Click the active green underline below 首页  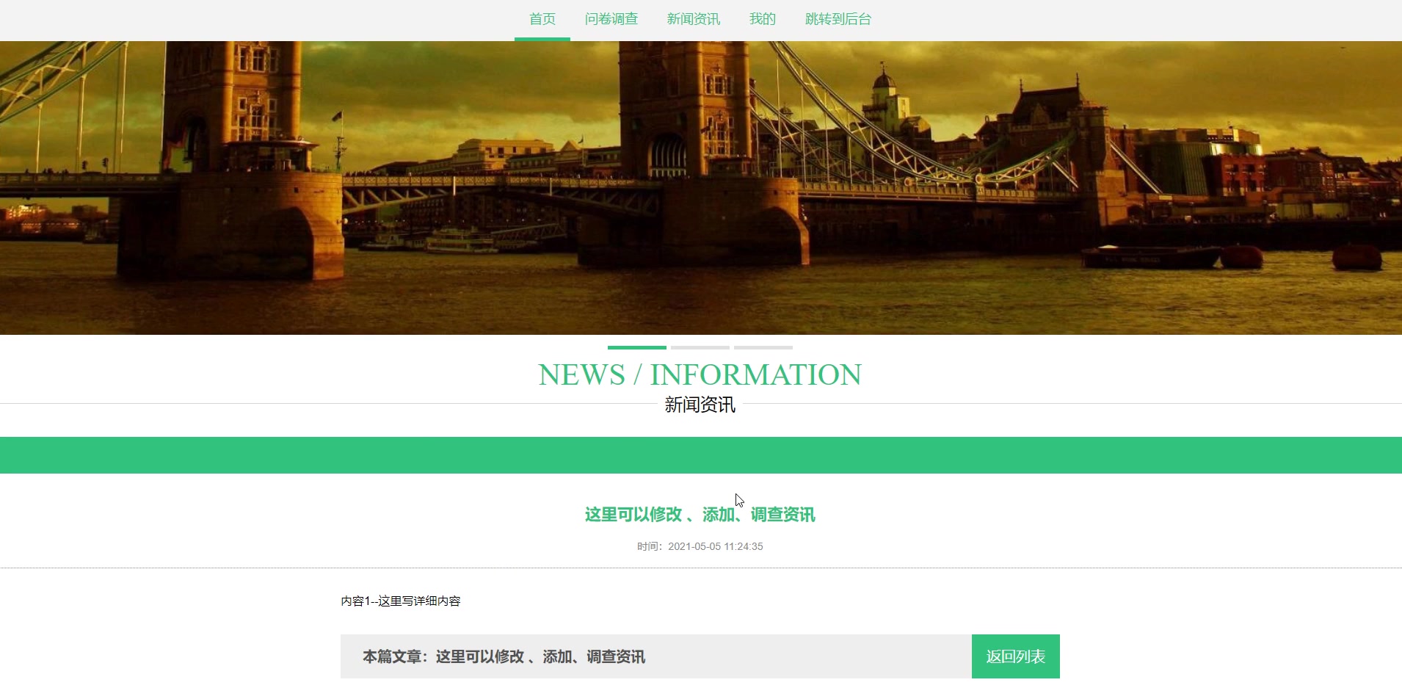click(x=542, y=40)
